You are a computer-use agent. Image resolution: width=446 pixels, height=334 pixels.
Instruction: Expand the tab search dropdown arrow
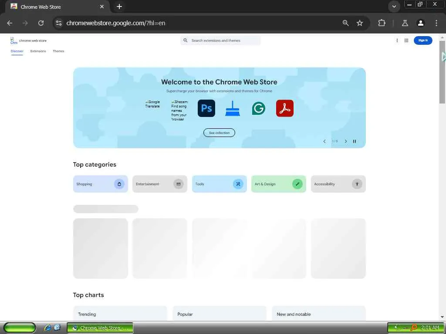(x=394, y=7)
